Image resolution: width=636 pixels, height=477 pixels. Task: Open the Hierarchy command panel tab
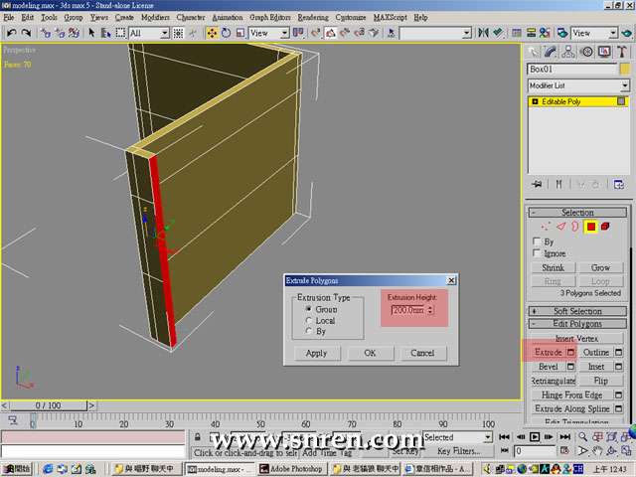tap(568, 52)
